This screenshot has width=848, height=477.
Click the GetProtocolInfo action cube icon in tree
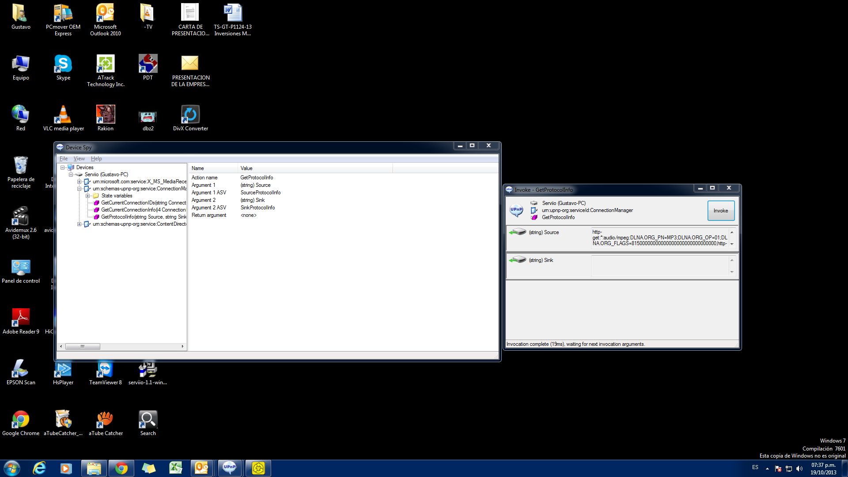97,217
